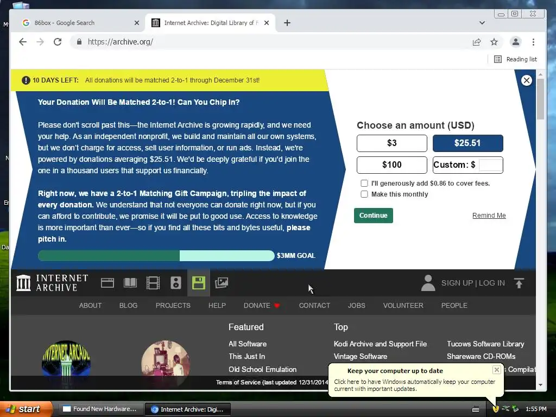
Task: Open Kodi Archive and Support File link
Action: point(380,344)
